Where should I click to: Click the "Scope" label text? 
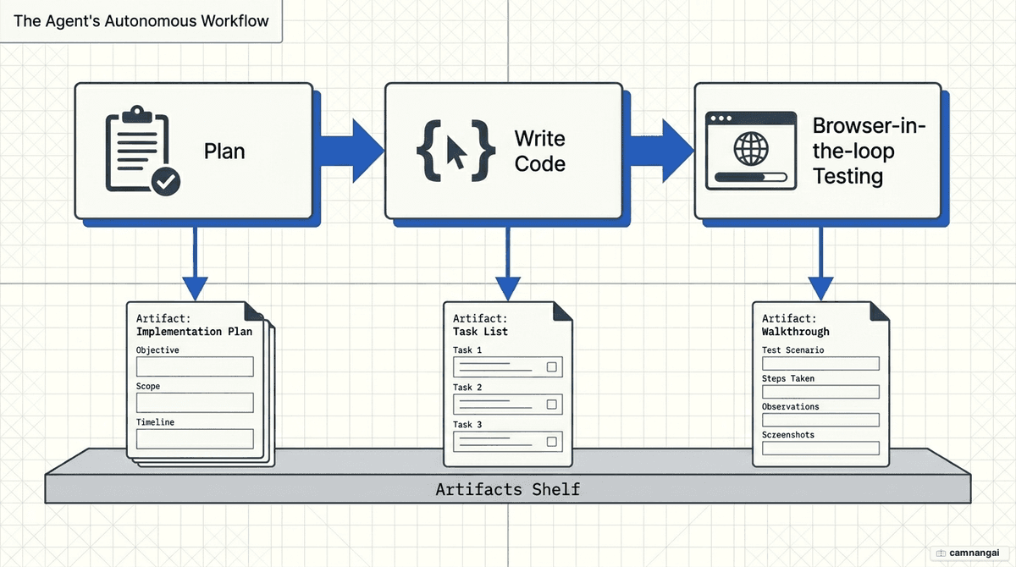(148, 386)
